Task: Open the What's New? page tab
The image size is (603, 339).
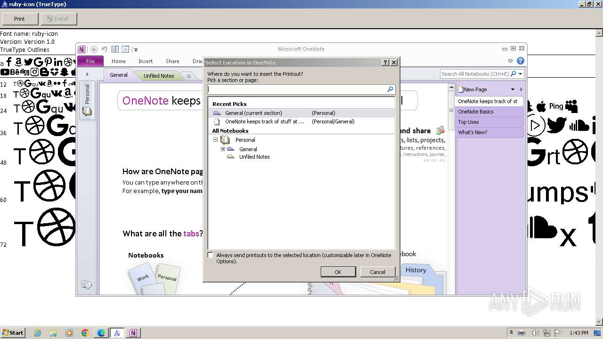Action: click(489, 132)
